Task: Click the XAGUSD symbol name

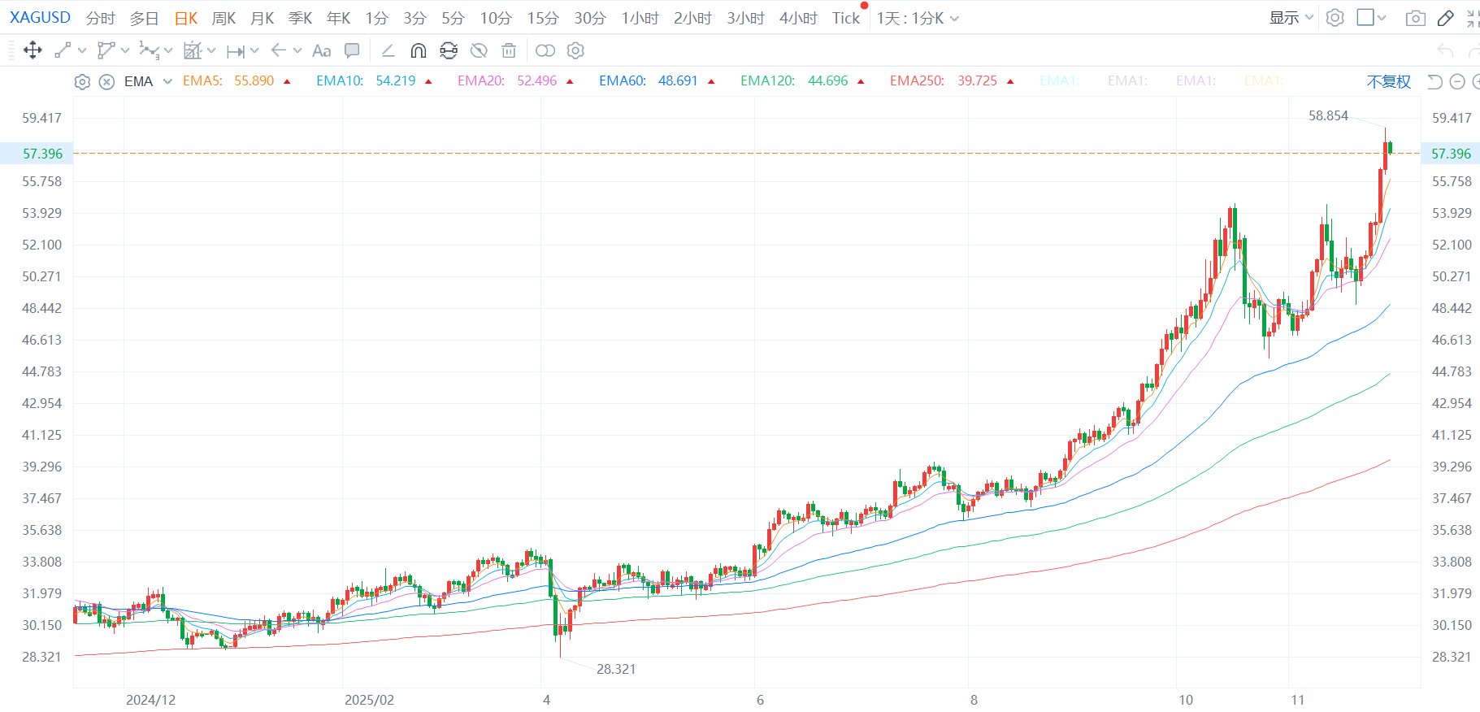Action: [40, 17]
